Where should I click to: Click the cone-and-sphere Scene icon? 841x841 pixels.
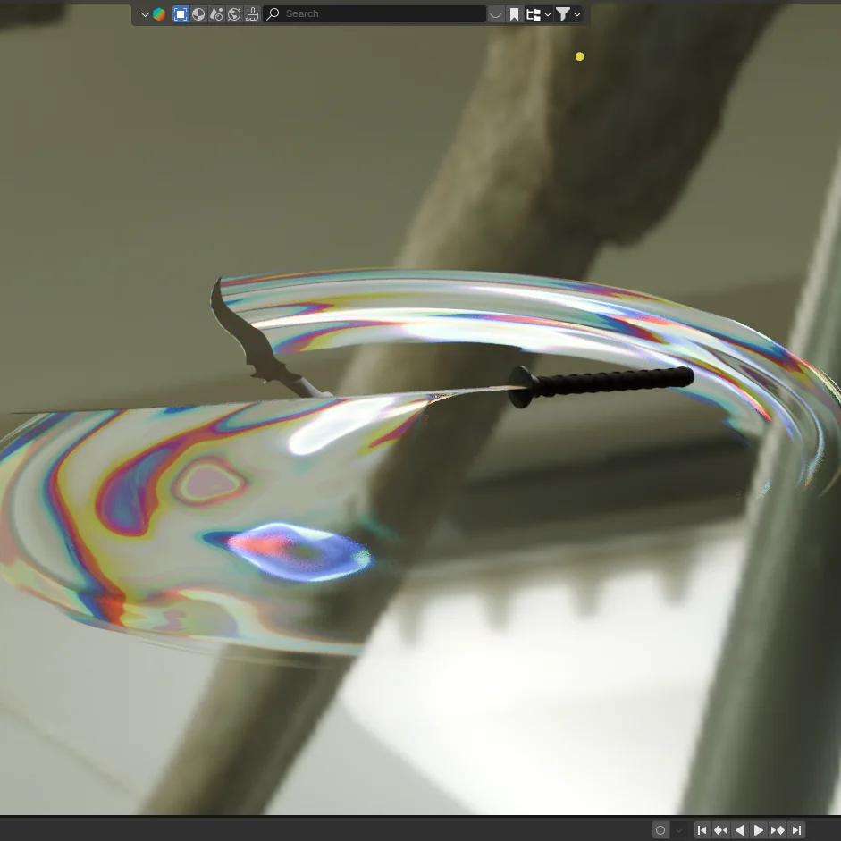coord(214,13)
